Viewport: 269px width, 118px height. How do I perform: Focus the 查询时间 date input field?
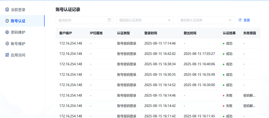(81, 20)
